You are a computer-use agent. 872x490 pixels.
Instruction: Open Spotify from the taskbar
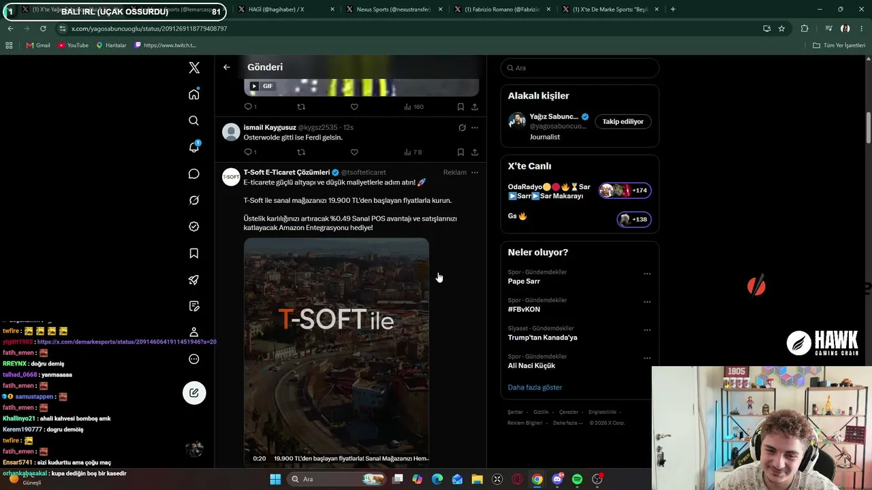click(577, 479)
